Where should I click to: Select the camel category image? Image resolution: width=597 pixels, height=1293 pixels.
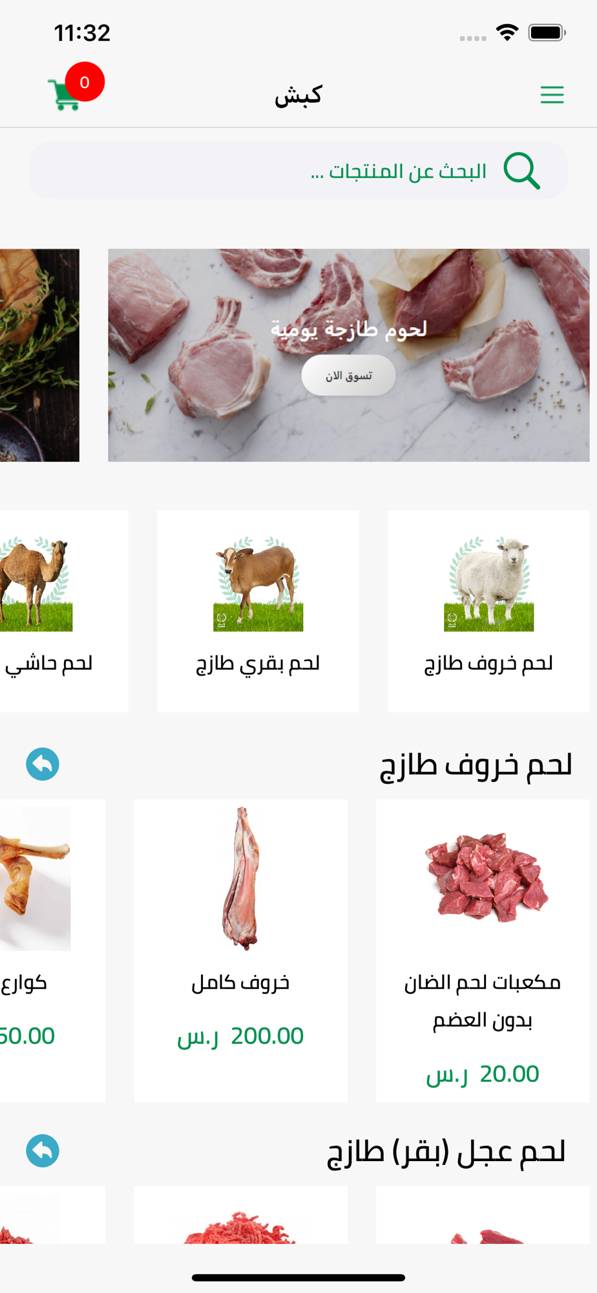tap(36, 583)
